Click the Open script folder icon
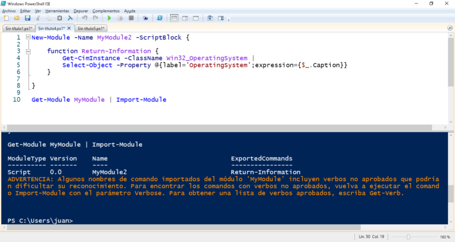Screen dimensions: 455x242 [x=17, y=18]
